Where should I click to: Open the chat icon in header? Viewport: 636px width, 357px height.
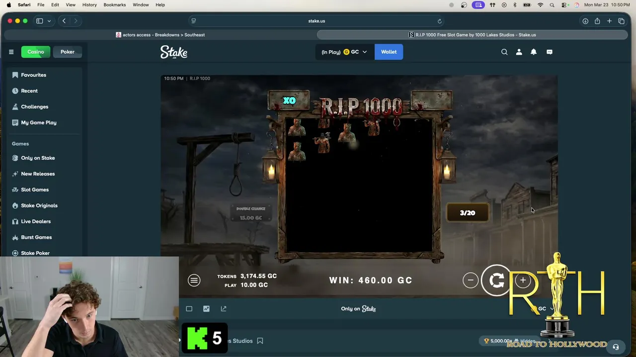coord(550,52)
